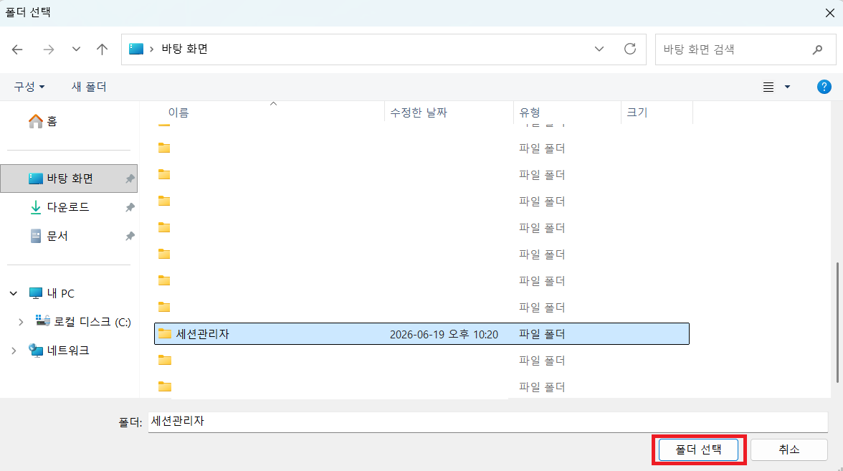Change view layout with list icon
Screen dimensions: 843x471
point(768,87)
